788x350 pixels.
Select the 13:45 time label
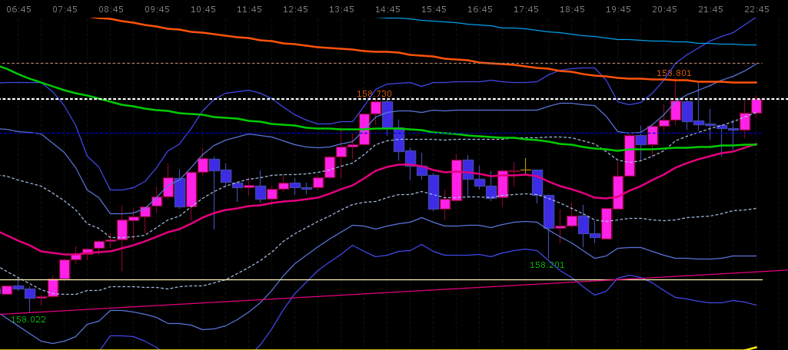pos(341,9)
